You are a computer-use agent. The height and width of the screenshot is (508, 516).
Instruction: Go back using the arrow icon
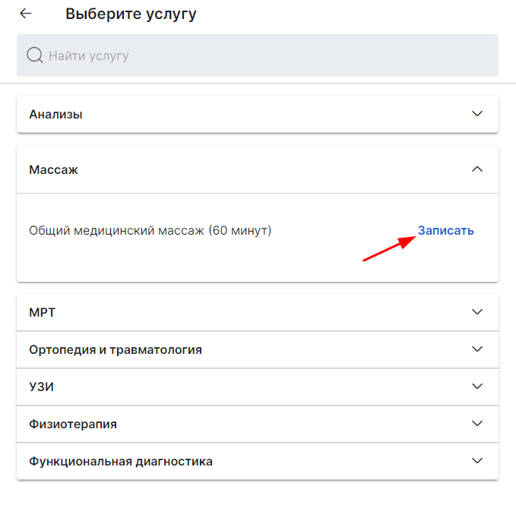(x=26, y=14)
